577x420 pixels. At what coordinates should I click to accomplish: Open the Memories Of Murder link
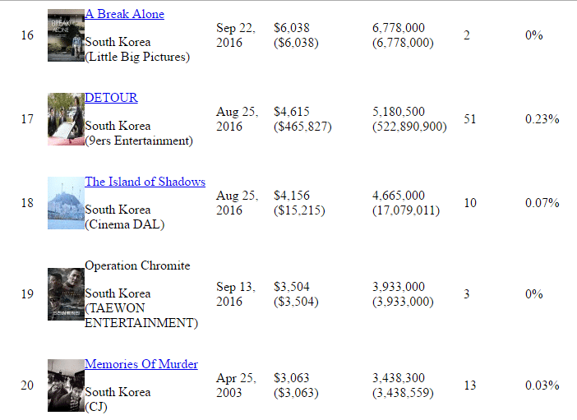point(141,364)
